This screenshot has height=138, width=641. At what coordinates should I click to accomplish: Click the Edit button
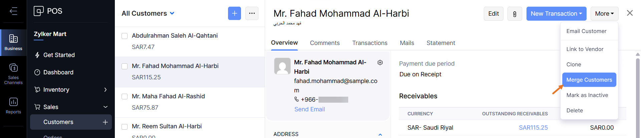click(x=493, y=14)
